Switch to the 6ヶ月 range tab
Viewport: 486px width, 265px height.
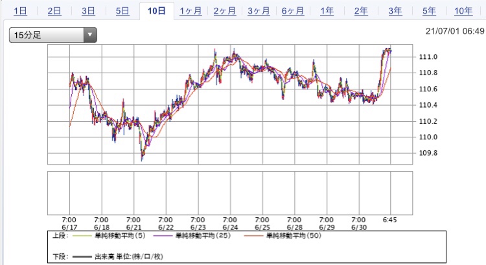click(293, 11)
